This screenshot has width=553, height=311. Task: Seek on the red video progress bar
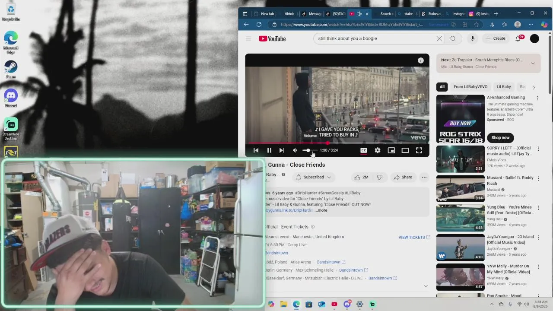pyautogui.click(x=337, y=143)
